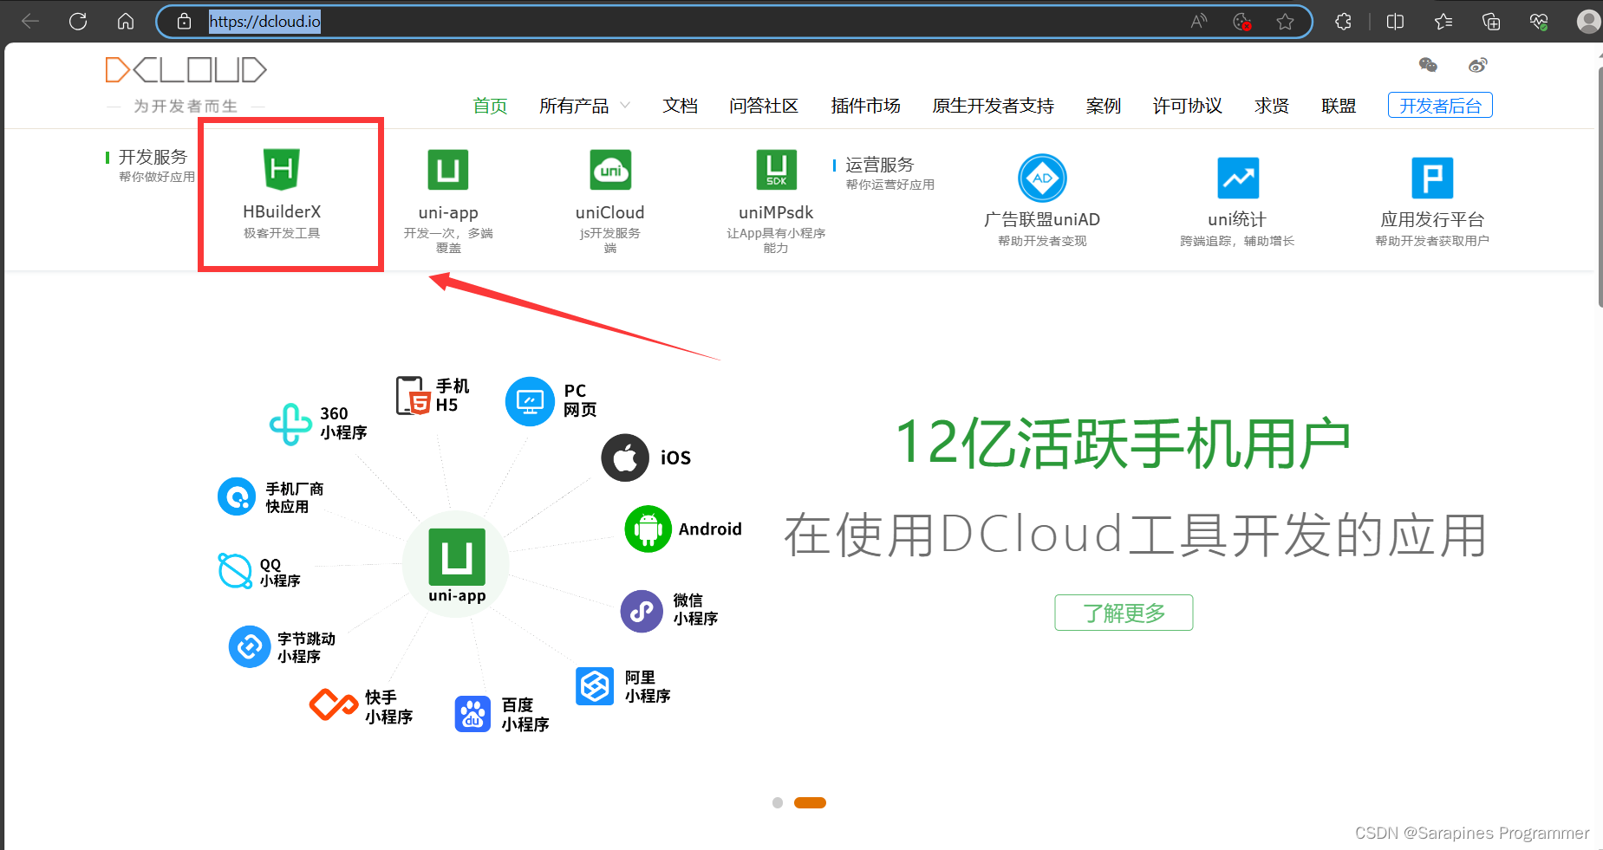The width and height of the screenshot is (1603, 850).
Task: Open the 求贤 nav link
Action: [x=1272, y=106]
